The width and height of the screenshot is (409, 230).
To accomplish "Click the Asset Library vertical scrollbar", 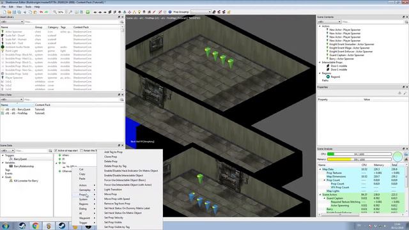I will tap(122, 57).
